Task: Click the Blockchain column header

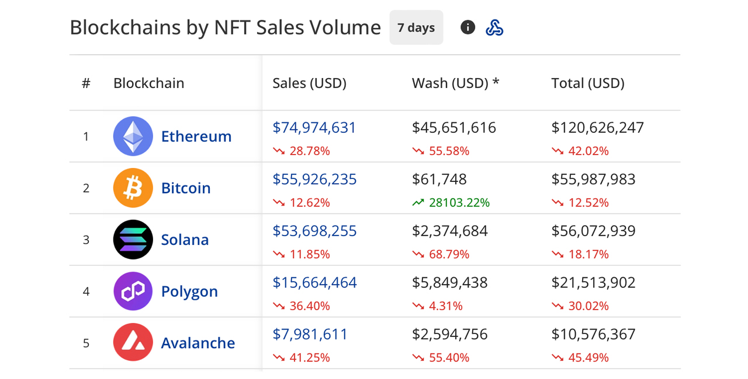Action: coord(148,83)
